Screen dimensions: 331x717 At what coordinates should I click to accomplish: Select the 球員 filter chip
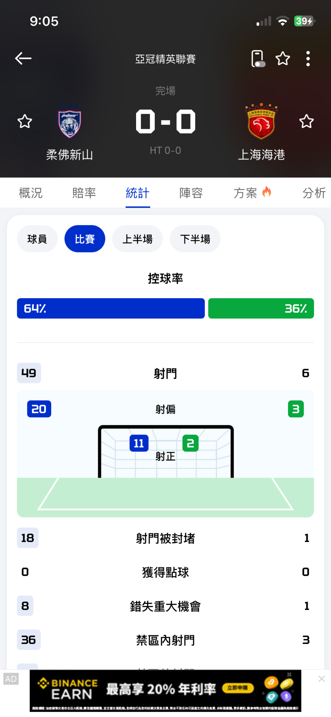pos(37,239)
